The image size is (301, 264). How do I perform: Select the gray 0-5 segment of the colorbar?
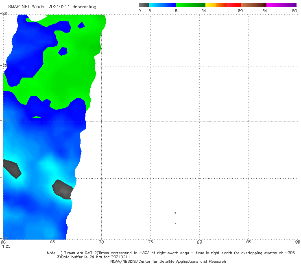[x=144, y=5]
